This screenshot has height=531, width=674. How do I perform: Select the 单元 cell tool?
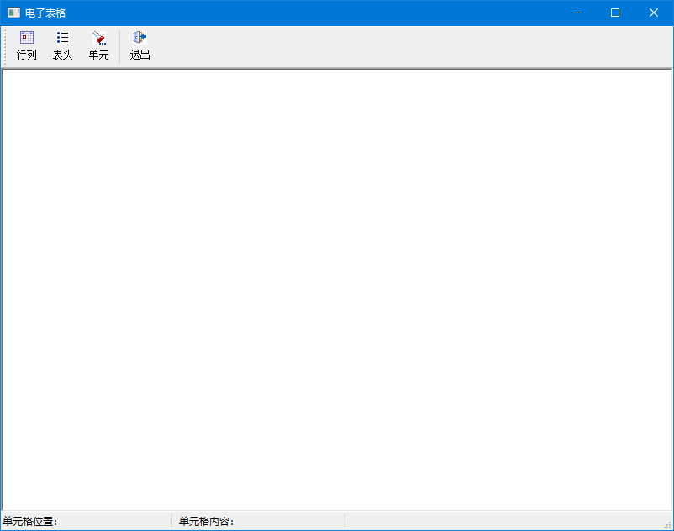(x=99, y=45)
